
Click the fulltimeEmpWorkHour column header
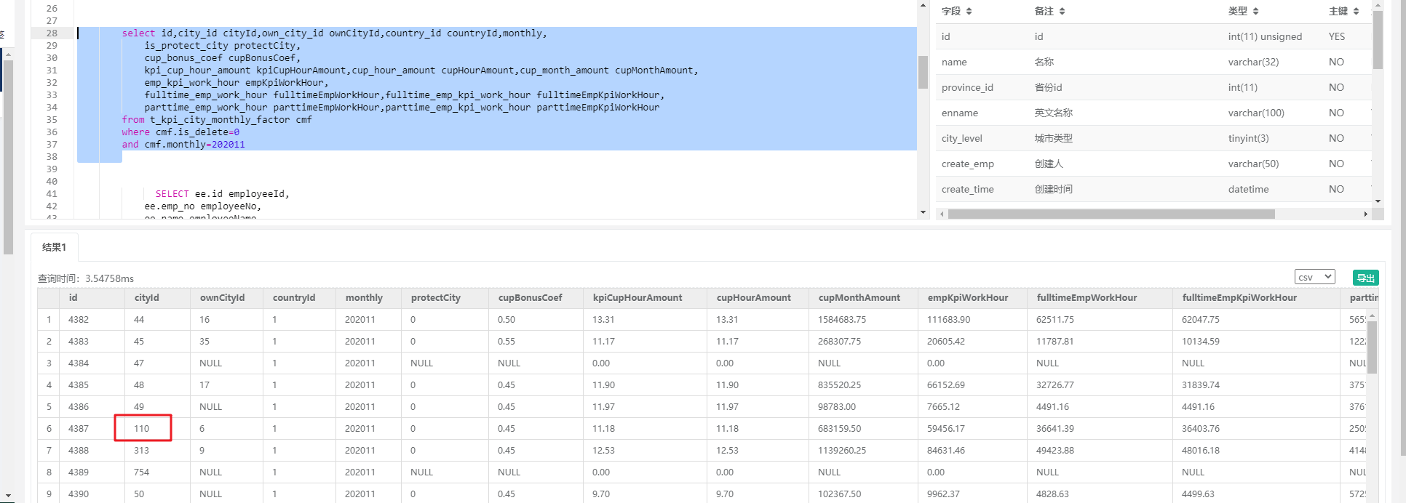click(x=1100, y=298)
